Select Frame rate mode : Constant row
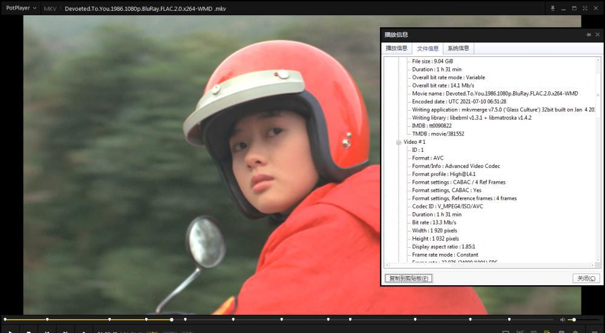Screen dimensions: 605x333 (445, 255)
